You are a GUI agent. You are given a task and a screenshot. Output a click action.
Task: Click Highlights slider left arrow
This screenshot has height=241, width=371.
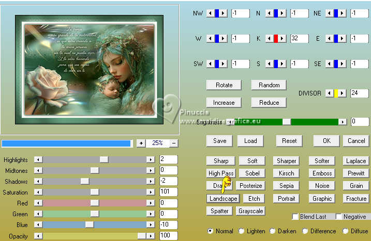click(38, 160)
